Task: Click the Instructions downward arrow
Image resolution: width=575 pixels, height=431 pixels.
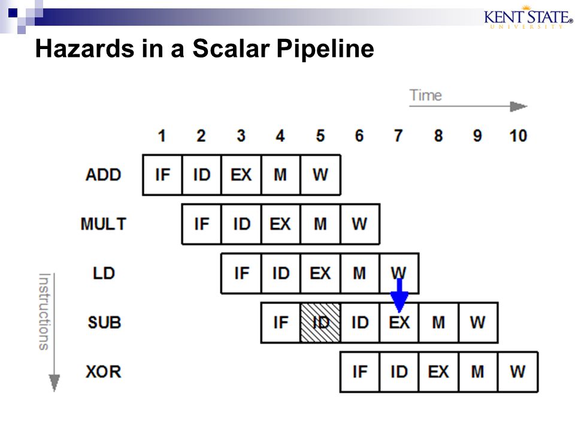Action: tap(55, 332)
